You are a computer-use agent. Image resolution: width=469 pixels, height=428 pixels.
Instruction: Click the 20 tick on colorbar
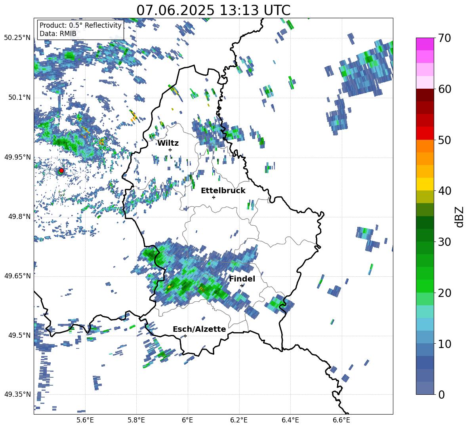[444, 293]
